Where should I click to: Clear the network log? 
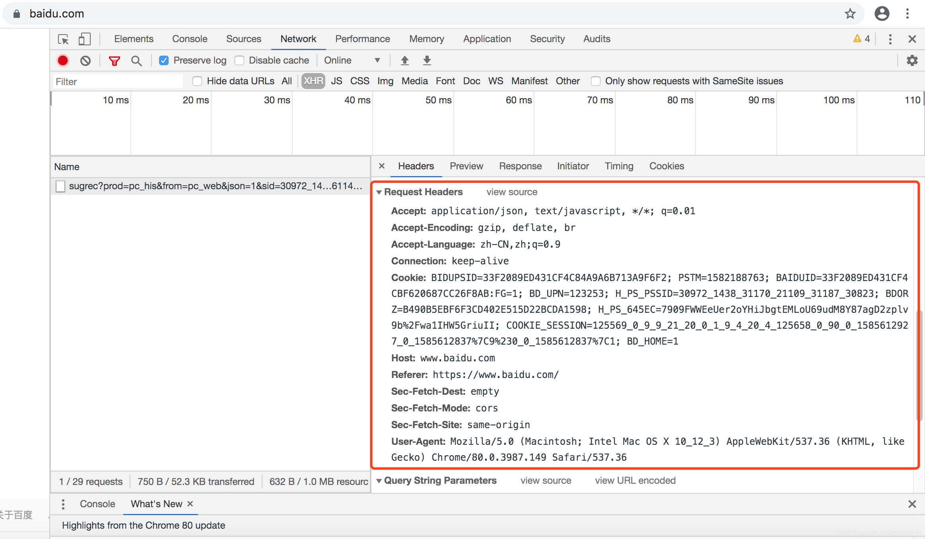tap(86, 60)
